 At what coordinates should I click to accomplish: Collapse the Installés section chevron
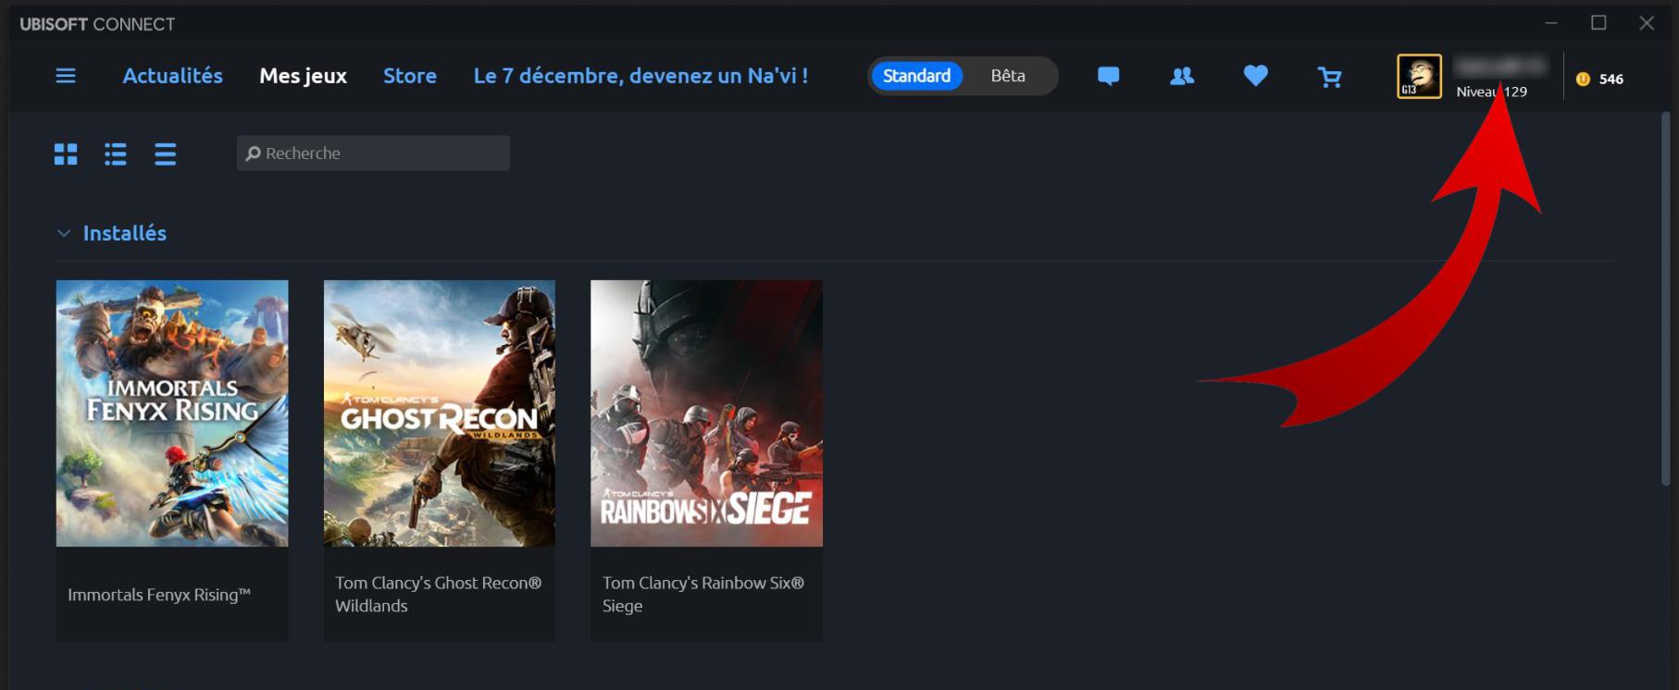click(64, 234)
